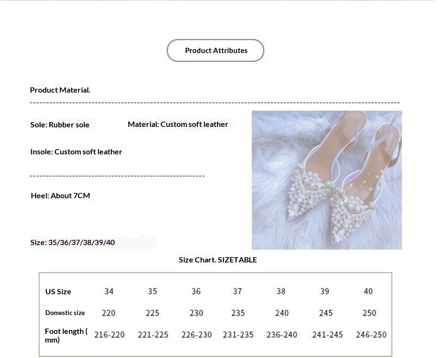Click foot length 241-245 cell

pos(327,335)
